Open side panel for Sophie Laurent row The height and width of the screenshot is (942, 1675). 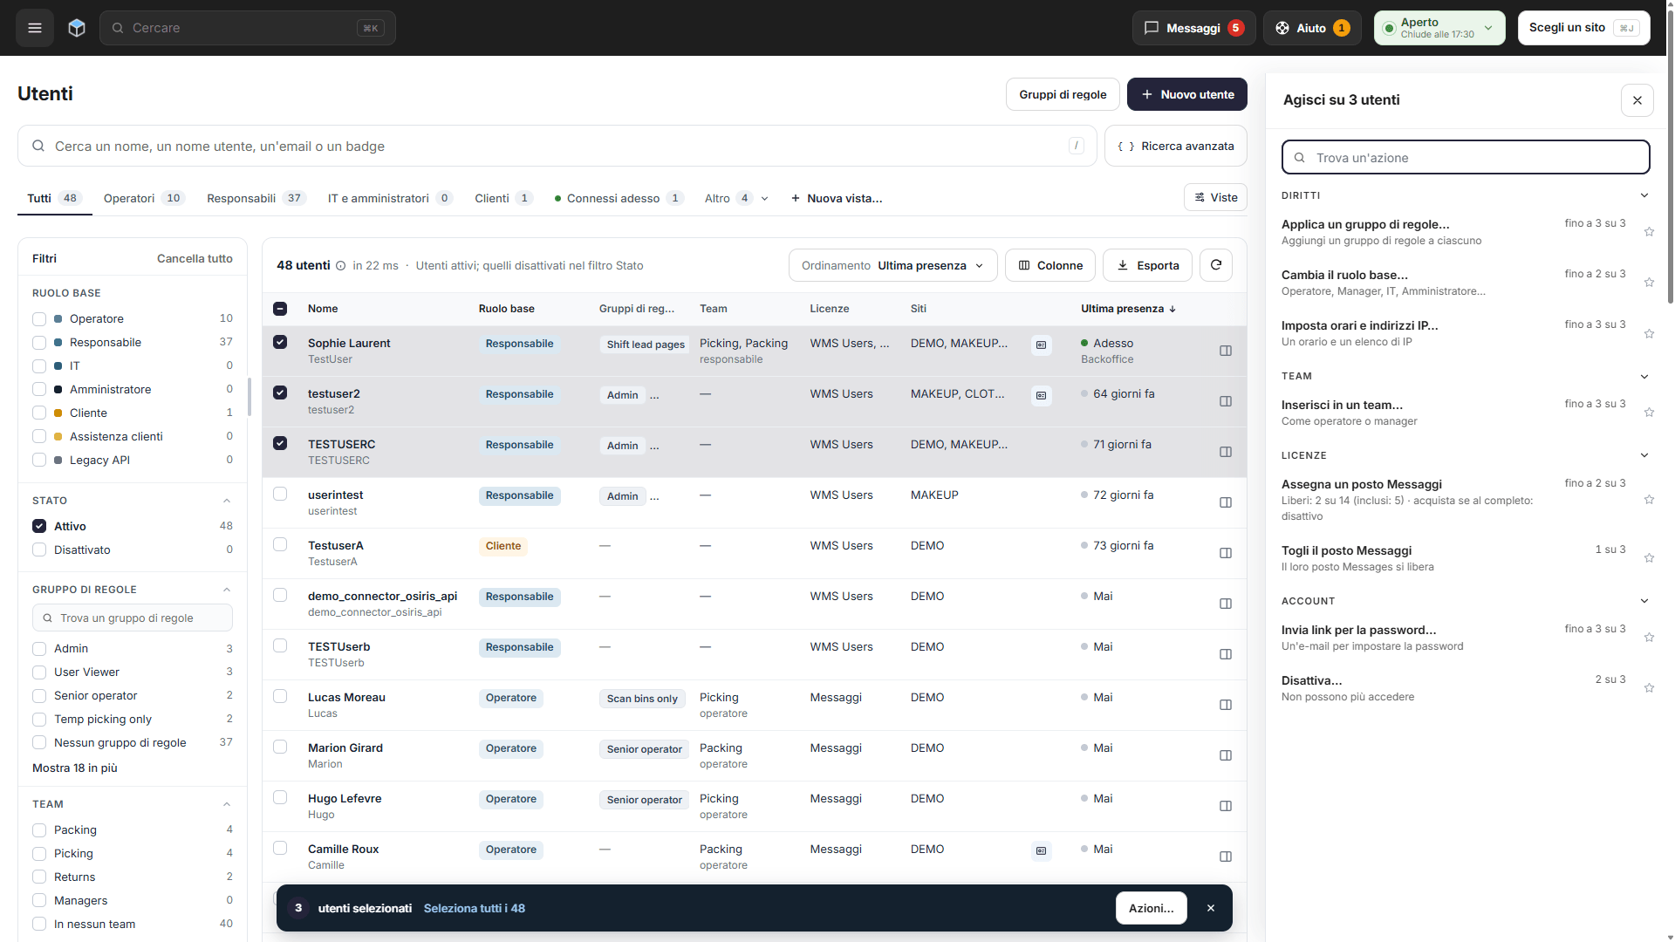point(1226,351)
